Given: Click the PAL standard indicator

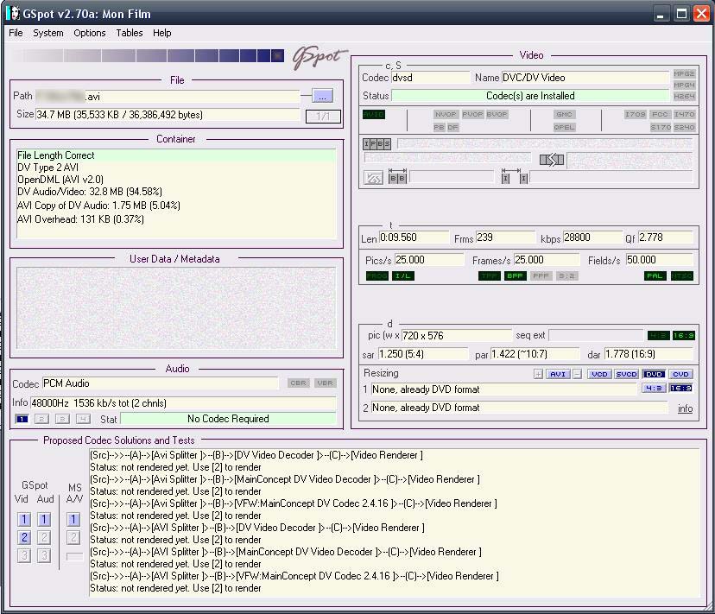Looking at the screenshot, I should 655,276.
